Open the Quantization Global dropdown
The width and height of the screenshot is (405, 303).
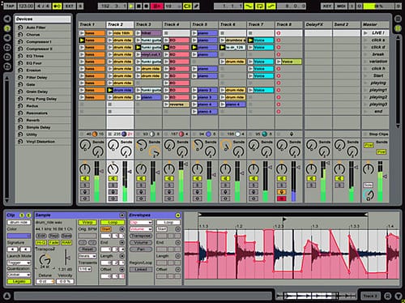click(x=19, y=275)
